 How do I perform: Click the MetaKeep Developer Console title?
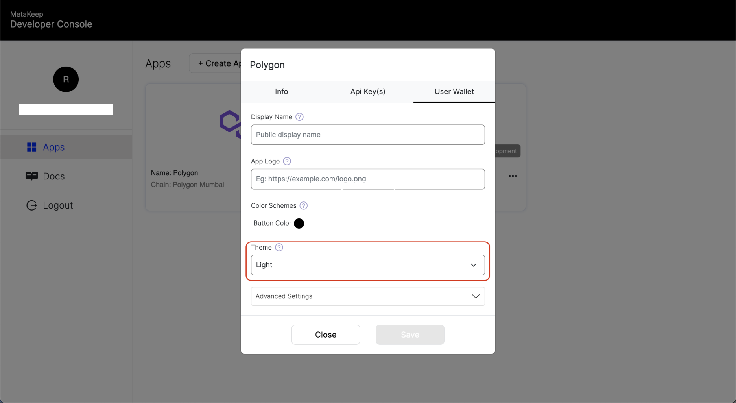pyautogui.click(x=51, y=20)
